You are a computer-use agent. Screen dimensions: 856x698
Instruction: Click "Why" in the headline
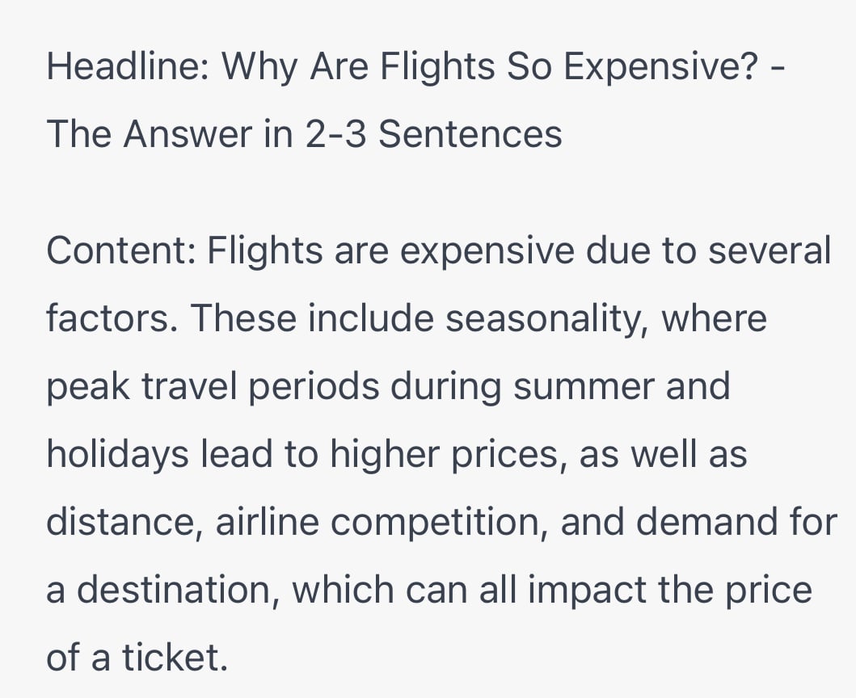click(x=255, y=65)
